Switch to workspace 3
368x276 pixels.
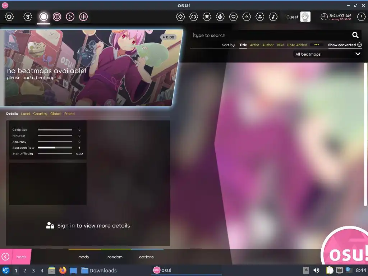(x=33, y=271)
